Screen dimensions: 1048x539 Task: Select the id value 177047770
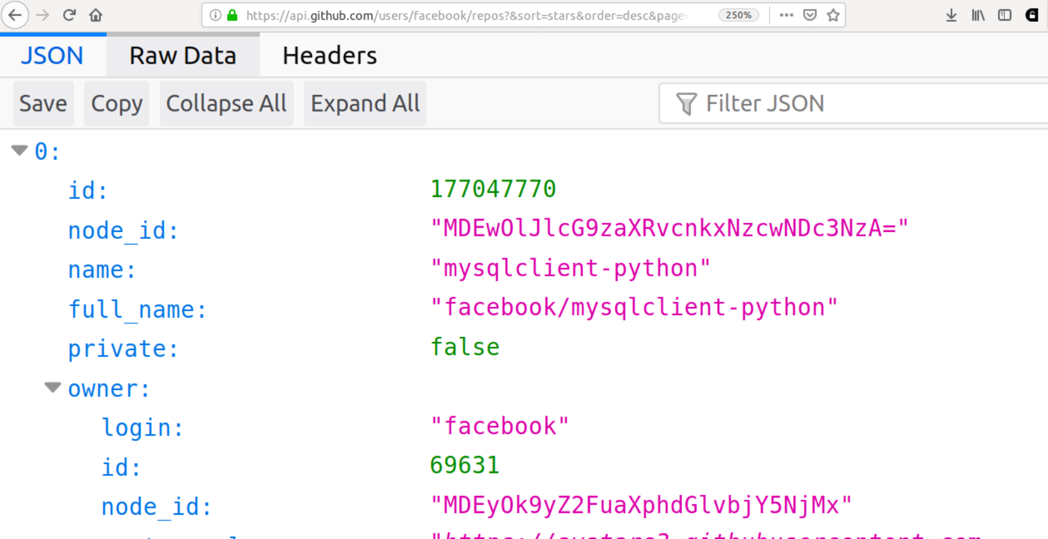(493, 189)
